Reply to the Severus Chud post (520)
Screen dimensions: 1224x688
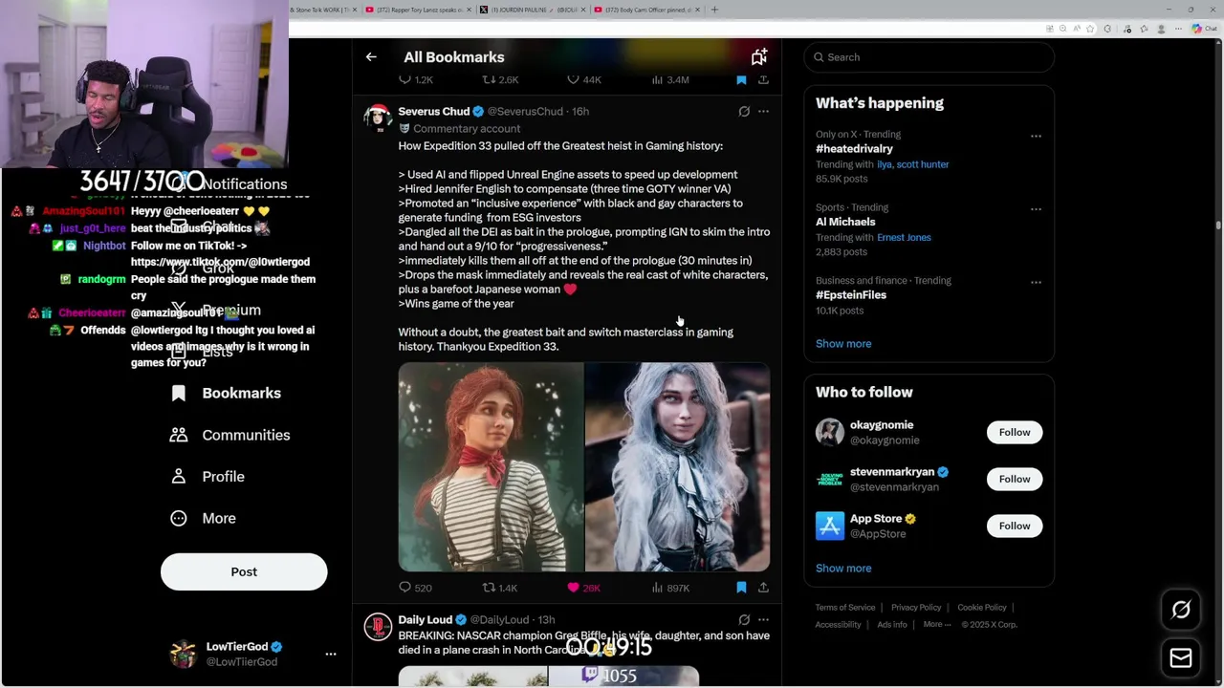tap(415, 588)
